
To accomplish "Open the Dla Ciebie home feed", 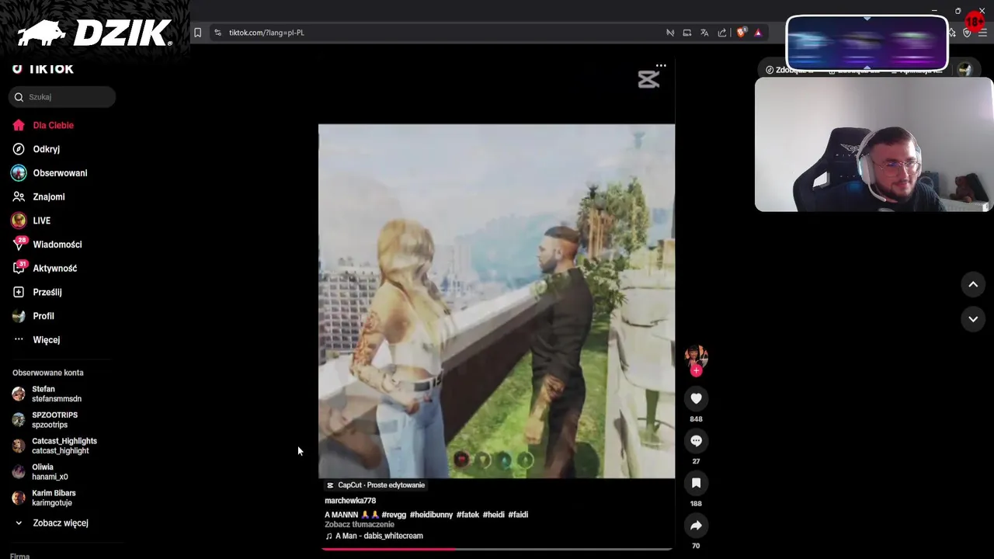I will coord(43,125).
